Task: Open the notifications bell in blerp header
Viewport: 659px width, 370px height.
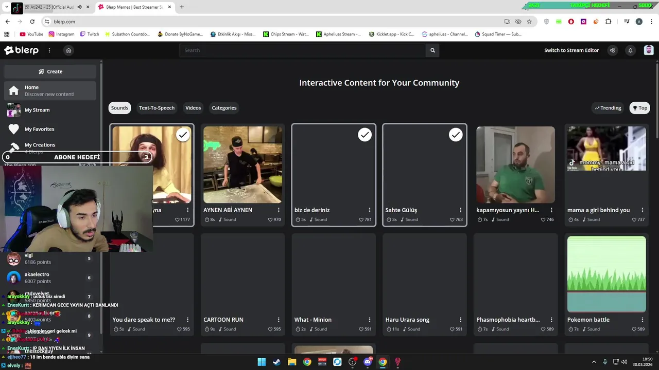Action: 630,50
